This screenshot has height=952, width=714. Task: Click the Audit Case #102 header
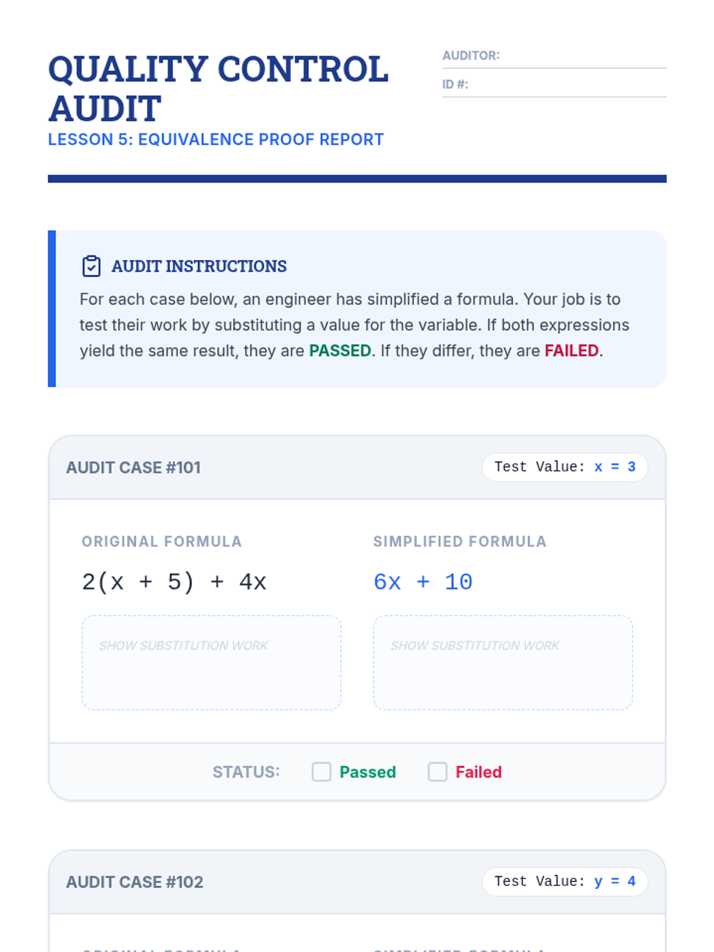134,882
